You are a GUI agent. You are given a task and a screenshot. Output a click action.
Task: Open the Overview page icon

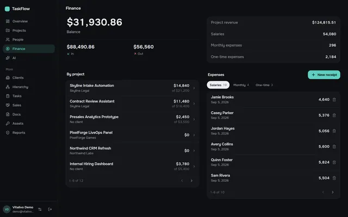point(8,21)
